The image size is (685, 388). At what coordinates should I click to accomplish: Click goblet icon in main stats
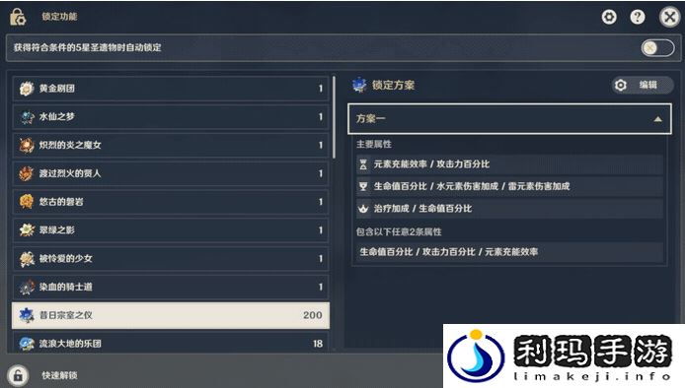363,186
